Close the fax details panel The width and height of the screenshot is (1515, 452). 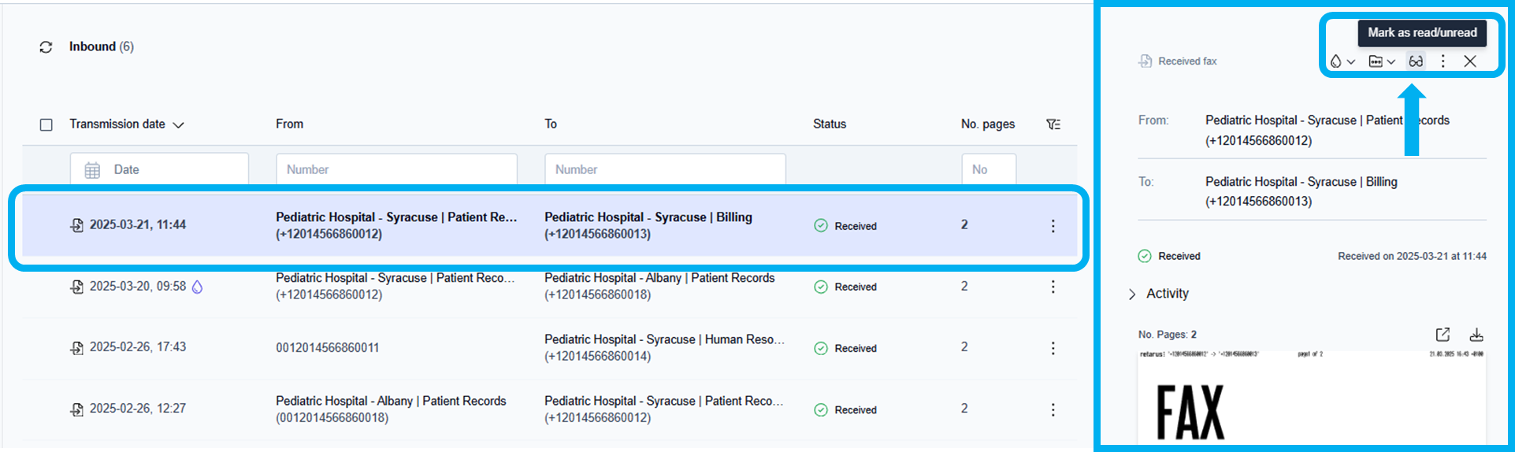coord(1469,61)
